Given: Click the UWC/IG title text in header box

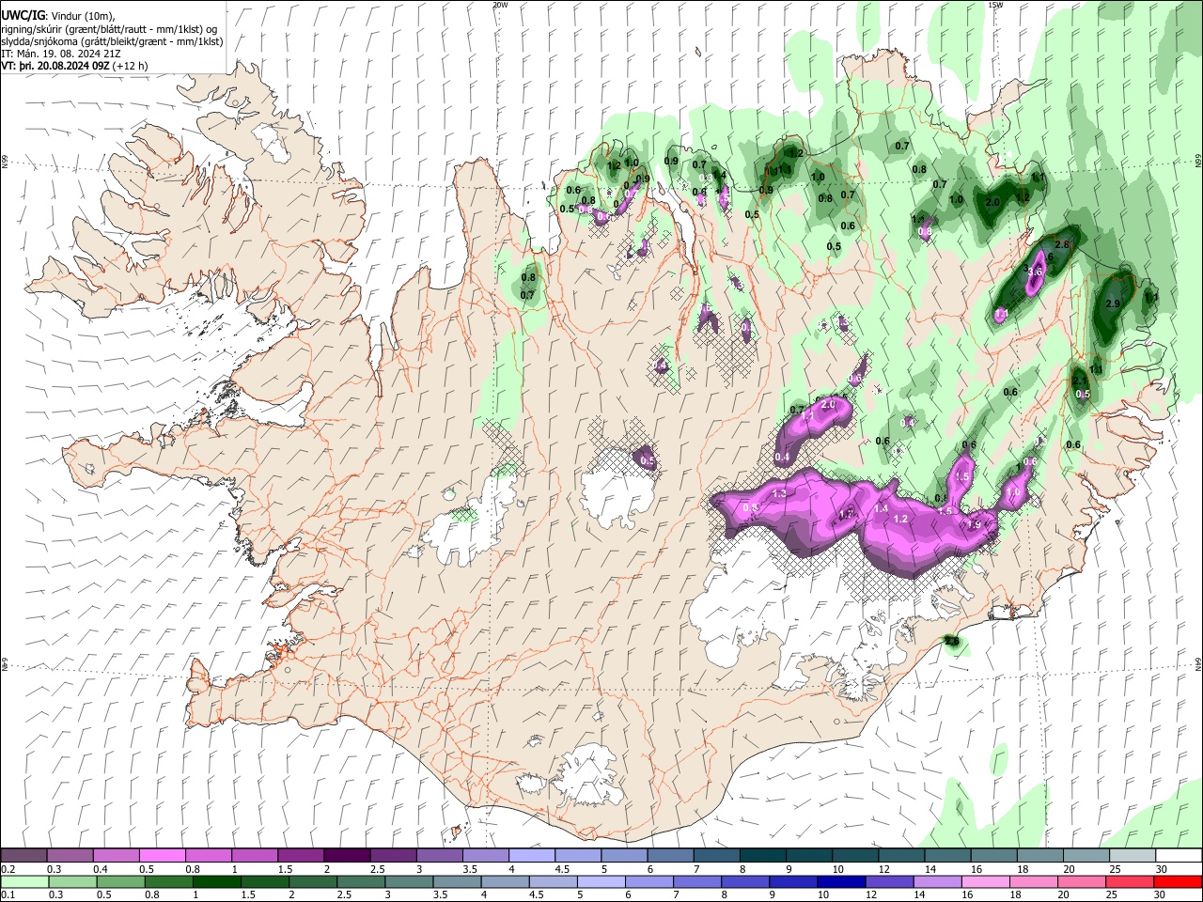Looking at the screenshot, I should (23, 16).
